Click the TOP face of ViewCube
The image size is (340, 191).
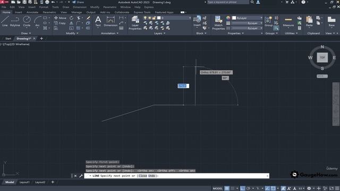click(x=322, y=58)
